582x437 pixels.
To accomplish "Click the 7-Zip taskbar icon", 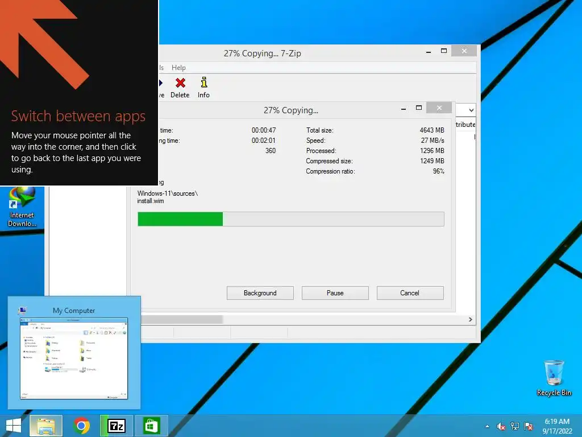I will 116,426.
